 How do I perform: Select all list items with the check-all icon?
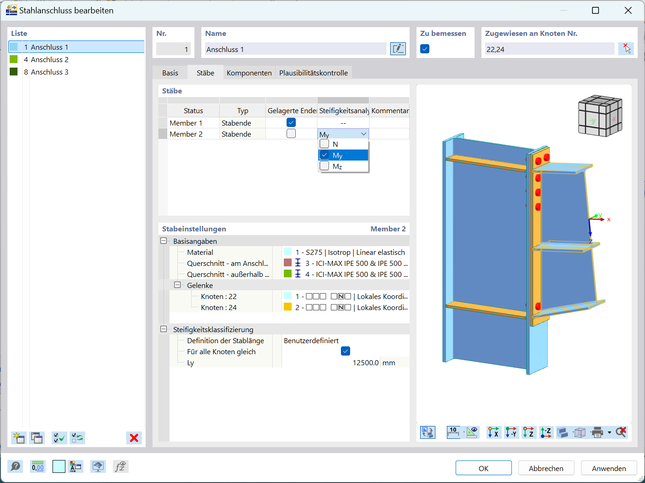point(59,438)
